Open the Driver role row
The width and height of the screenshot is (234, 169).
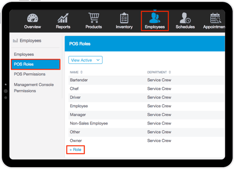click(146, 98)
